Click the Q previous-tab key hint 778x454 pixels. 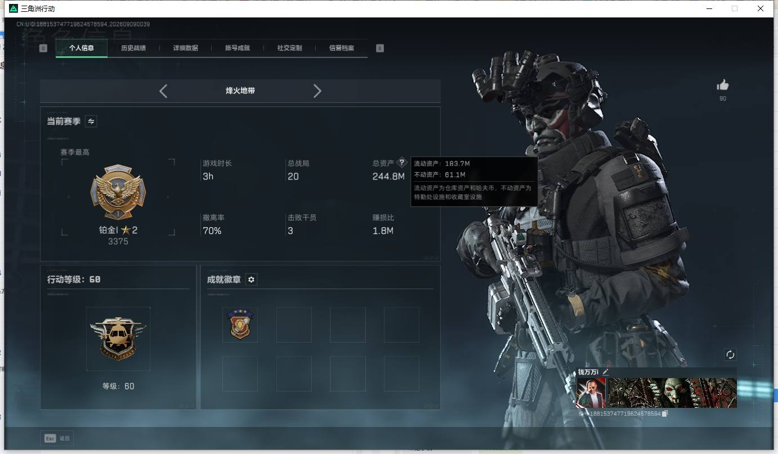[x=43, y=48]
